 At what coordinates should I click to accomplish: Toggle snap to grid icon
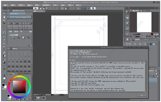[88, 8]
